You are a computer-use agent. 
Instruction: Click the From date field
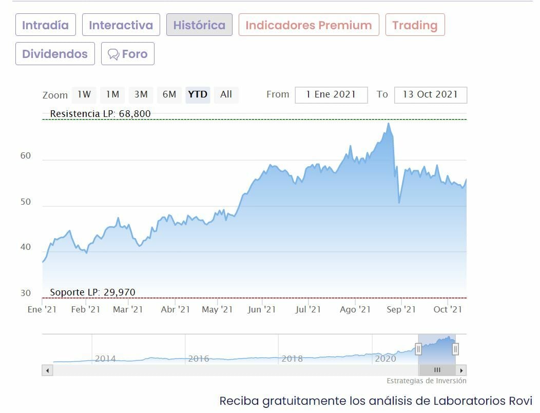tap(331, 95)
